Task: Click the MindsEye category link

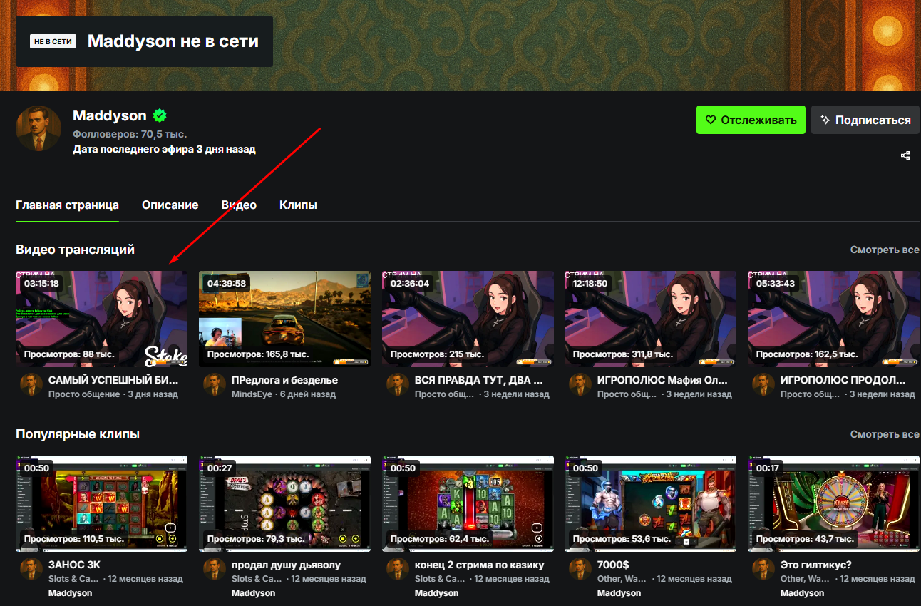Action: coord(252,394)
